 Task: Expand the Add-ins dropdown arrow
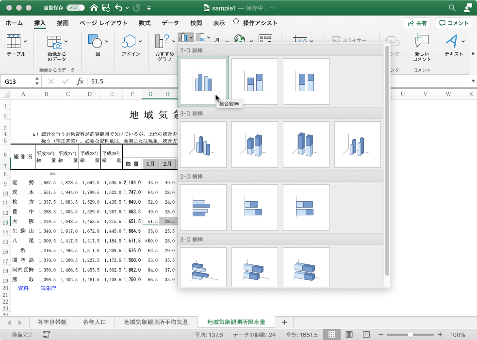point(140,41)
